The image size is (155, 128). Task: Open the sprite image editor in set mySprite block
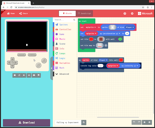coord(112,27)
